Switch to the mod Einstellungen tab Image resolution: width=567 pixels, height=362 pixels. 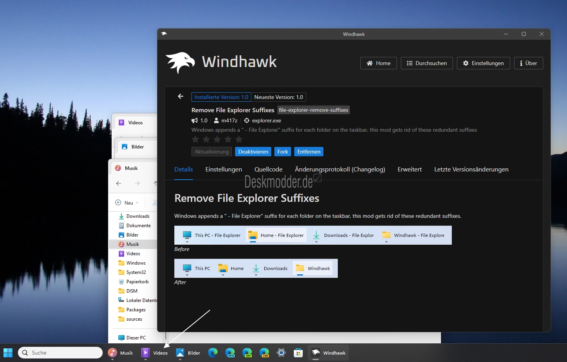224,169
